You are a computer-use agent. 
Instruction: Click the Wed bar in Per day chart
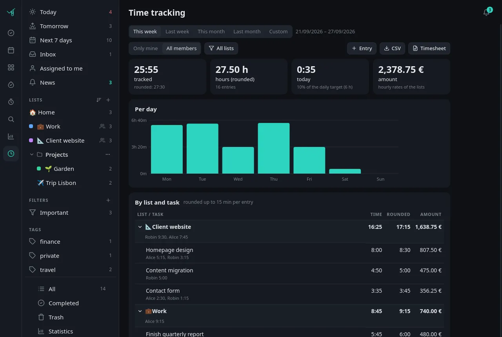238,160
